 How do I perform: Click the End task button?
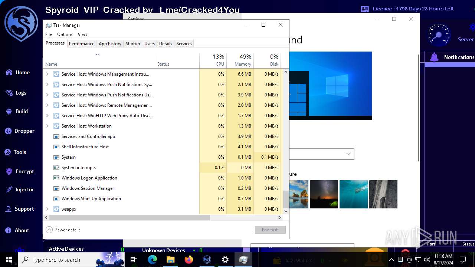(270, 230)
